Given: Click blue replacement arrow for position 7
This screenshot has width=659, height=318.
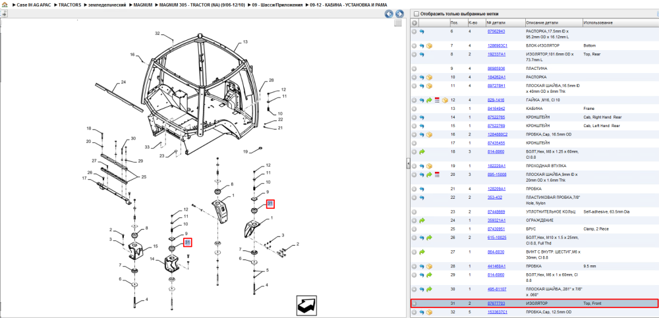Looking at the screenshot, I should coord(422,45).
